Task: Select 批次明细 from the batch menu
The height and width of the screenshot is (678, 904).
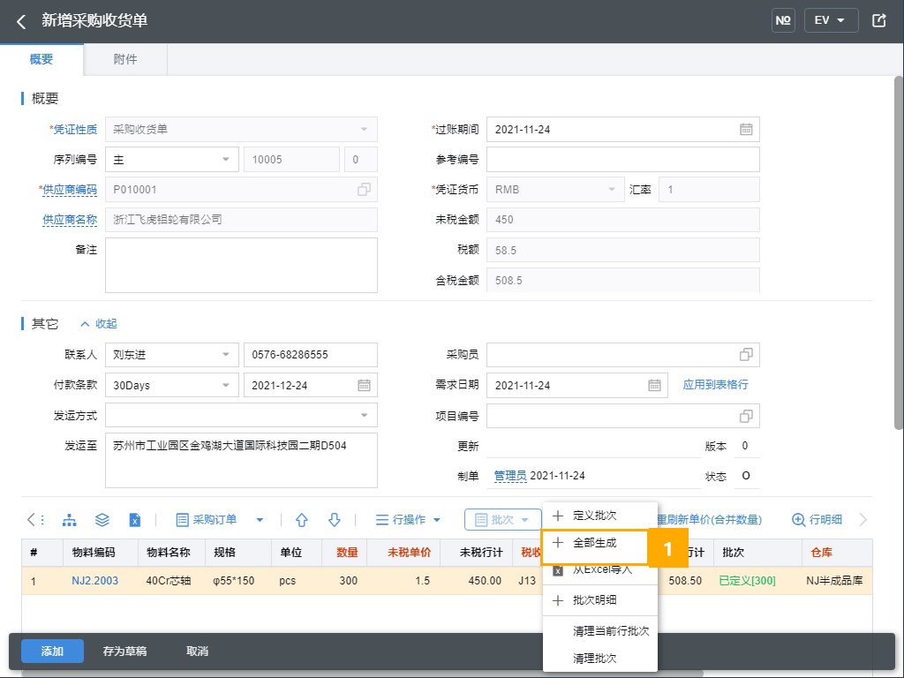Action: (x=599, y=600)
